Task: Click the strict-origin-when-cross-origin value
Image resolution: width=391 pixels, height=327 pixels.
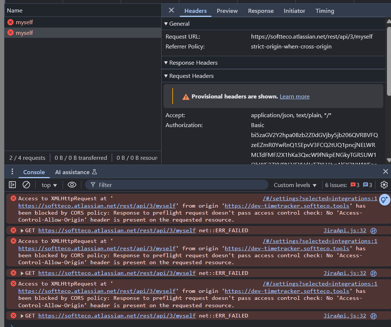Action: pos(291,46)
